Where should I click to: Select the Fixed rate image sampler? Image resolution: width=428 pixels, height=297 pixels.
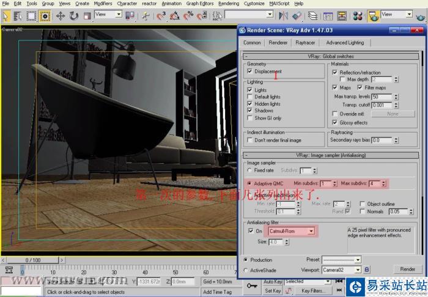pos(249,170)
